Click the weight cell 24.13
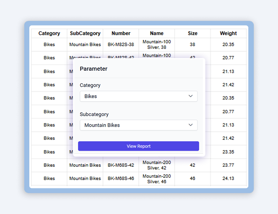The width and height of the screenshot is (278, 214). [228, 179]
